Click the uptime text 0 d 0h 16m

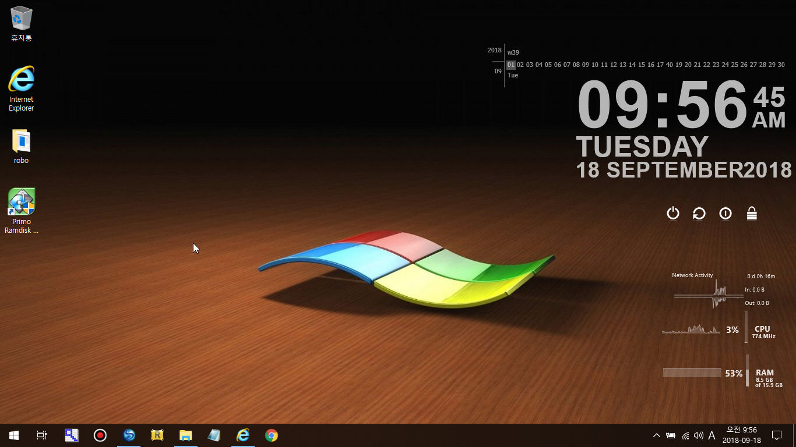tap(761, 276)
